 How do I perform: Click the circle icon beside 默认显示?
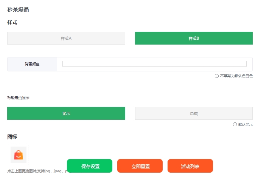tap(235, 124)
